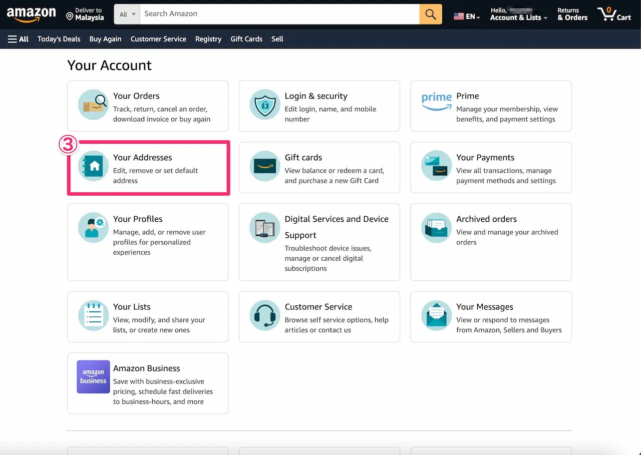Open Returns & Orders
This screenshot has height=455, width=641.
tap(571, 14)
